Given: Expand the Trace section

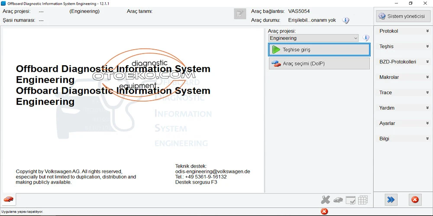Looking at the screenshot, I should coord(404,92).
